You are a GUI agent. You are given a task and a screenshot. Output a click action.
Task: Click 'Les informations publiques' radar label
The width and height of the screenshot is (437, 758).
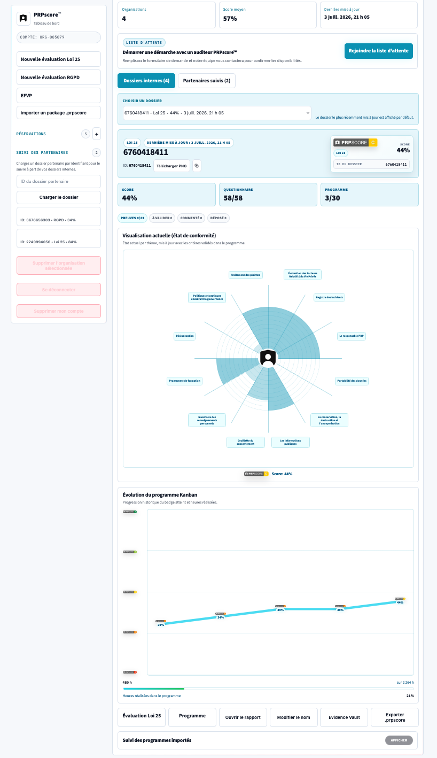point(291,443)
